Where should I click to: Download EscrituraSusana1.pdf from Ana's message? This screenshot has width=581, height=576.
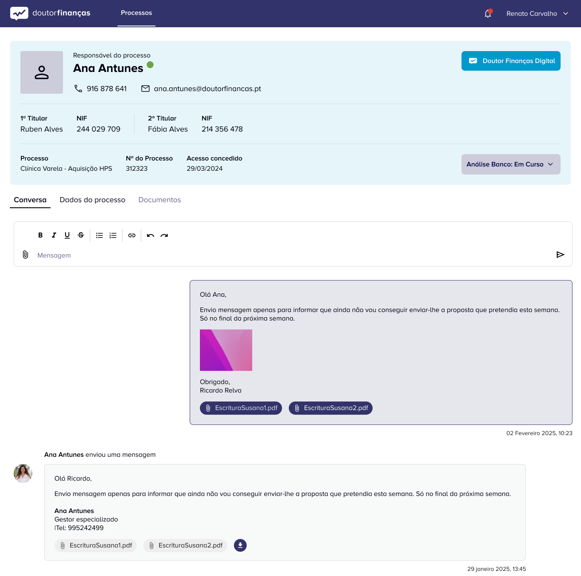(95, 545)
